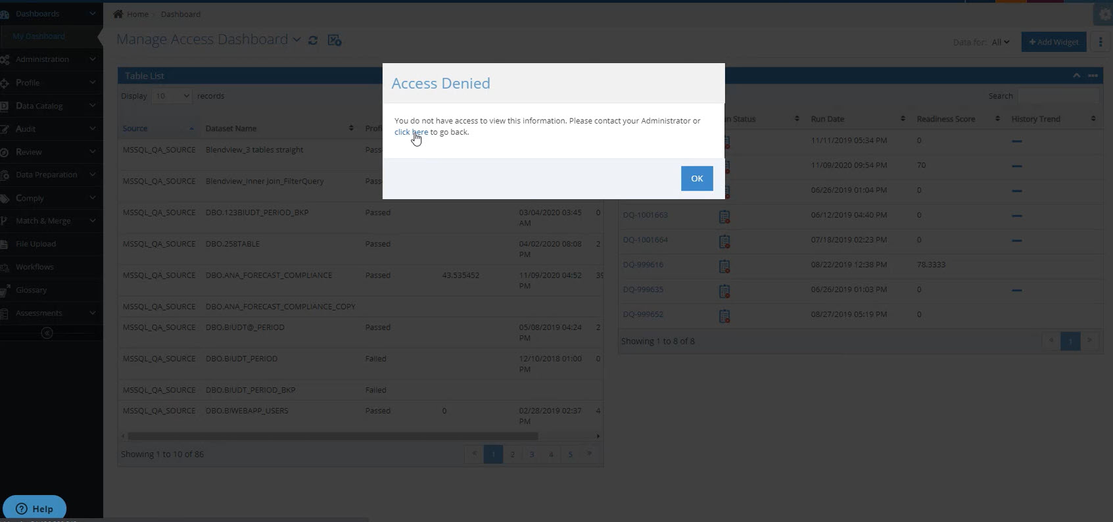The image size is (1113, 522).
Task: Click right arrow of Table List horizontal scrollbar
Action: (598, 436)
